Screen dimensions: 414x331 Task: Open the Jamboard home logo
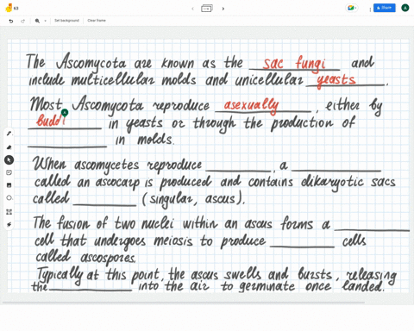click(9, 8)
